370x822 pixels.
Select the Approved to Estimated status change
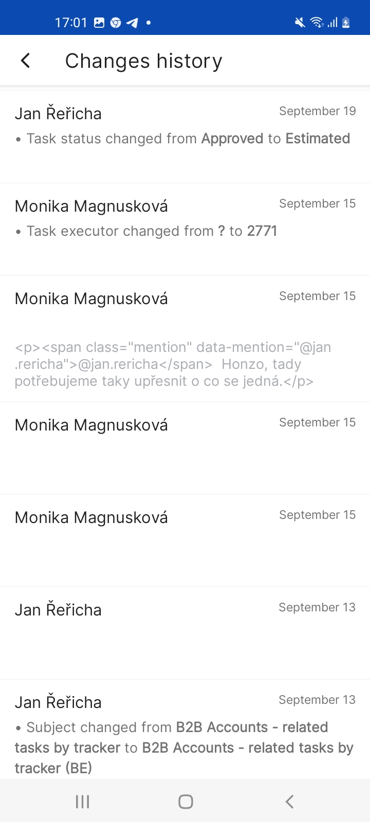pos(188,139)
